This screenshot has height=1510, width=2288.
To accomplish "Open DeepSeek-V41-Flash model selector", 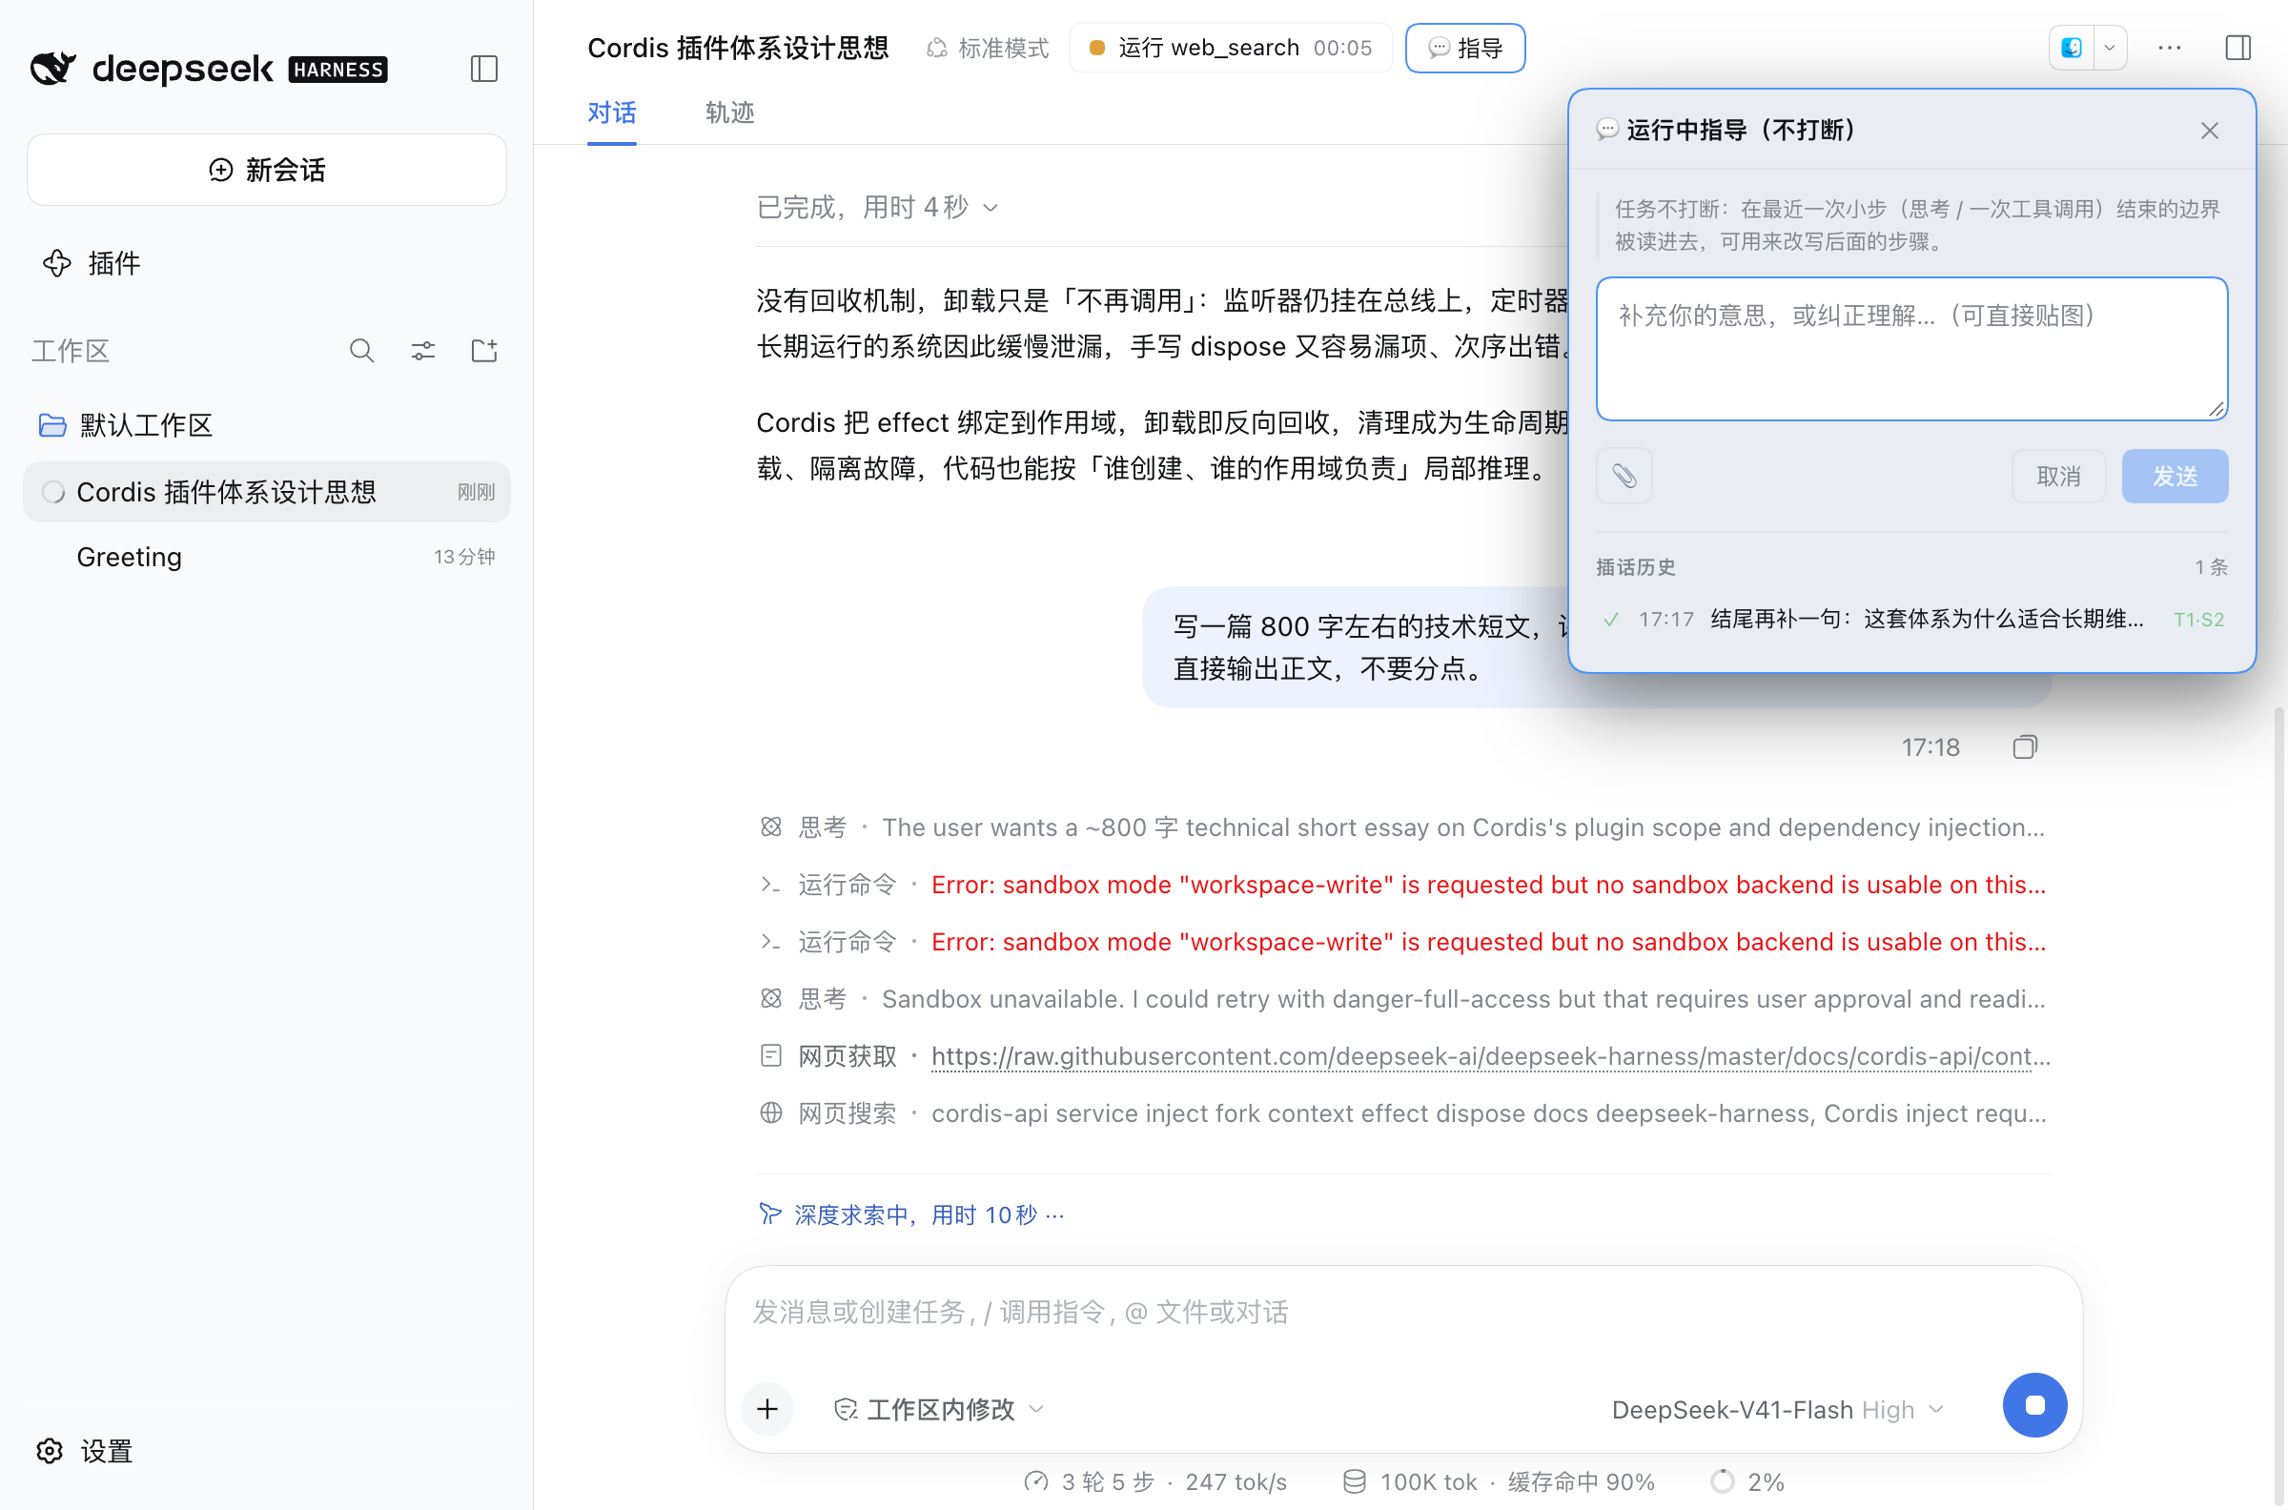I will tap(1778, 1409).
